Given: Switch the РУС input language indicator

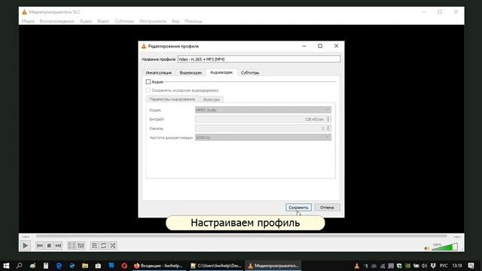Looking at the screenshot, I should (x=444, y=266).
